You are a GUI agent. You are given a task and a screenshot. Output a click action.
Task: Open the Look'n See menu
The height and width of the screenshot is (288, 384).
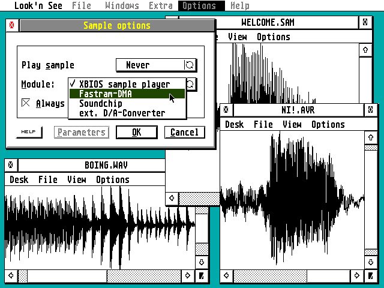tap(38, 6)
